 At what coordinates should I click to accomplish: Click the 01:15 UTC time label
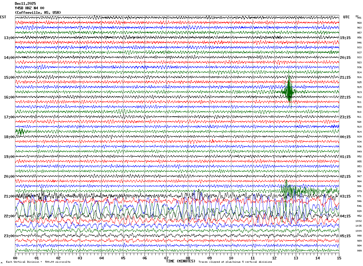coord(345,157)
